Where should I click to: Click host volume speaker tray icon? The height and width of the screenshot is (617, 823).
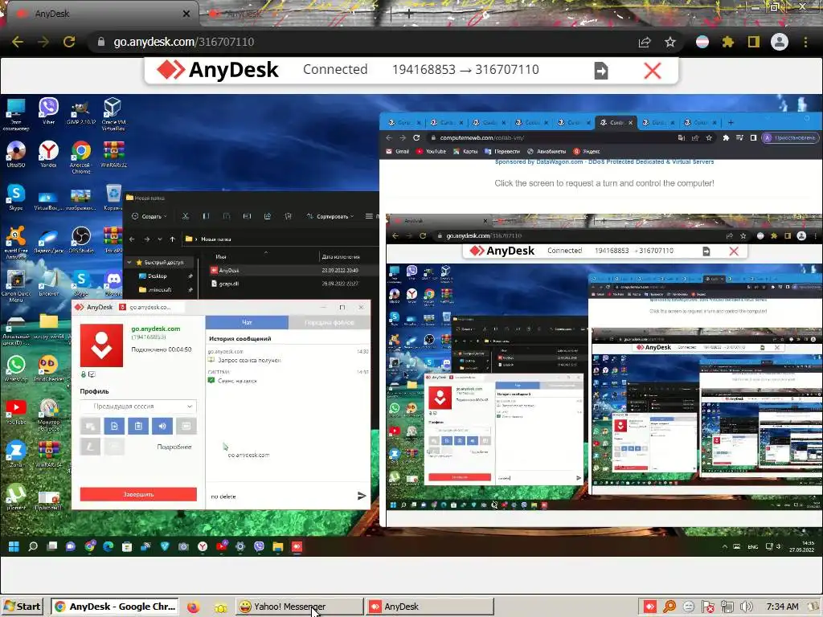[746, 607]
